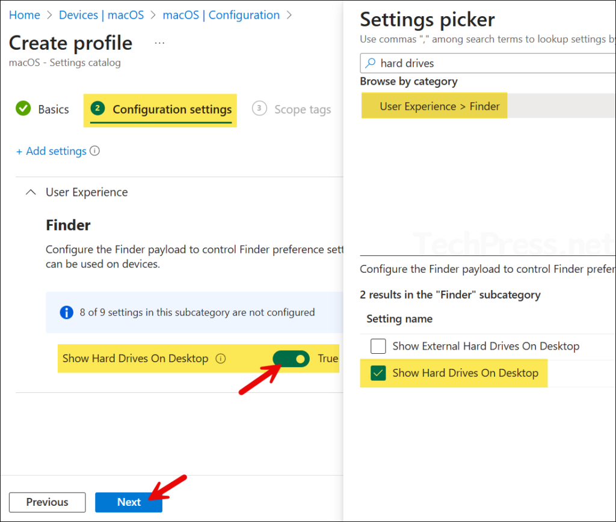Image resolution: width=616 pixels, height=522 pixels.
Task: Click the blue info icon in the banner
Action: [x=66, y=312]
